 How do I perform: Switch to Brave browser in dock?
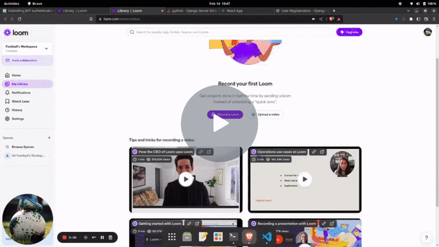[x=249, y=237]
